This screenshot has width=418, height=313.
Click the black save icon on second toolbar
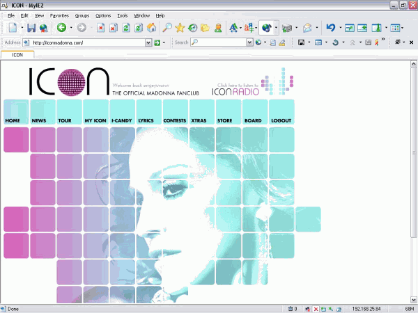tap(301, 42)
